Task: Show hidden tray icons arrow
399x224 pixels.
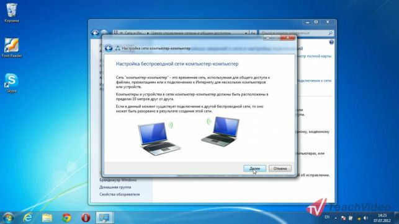Action: coord(336,218)
